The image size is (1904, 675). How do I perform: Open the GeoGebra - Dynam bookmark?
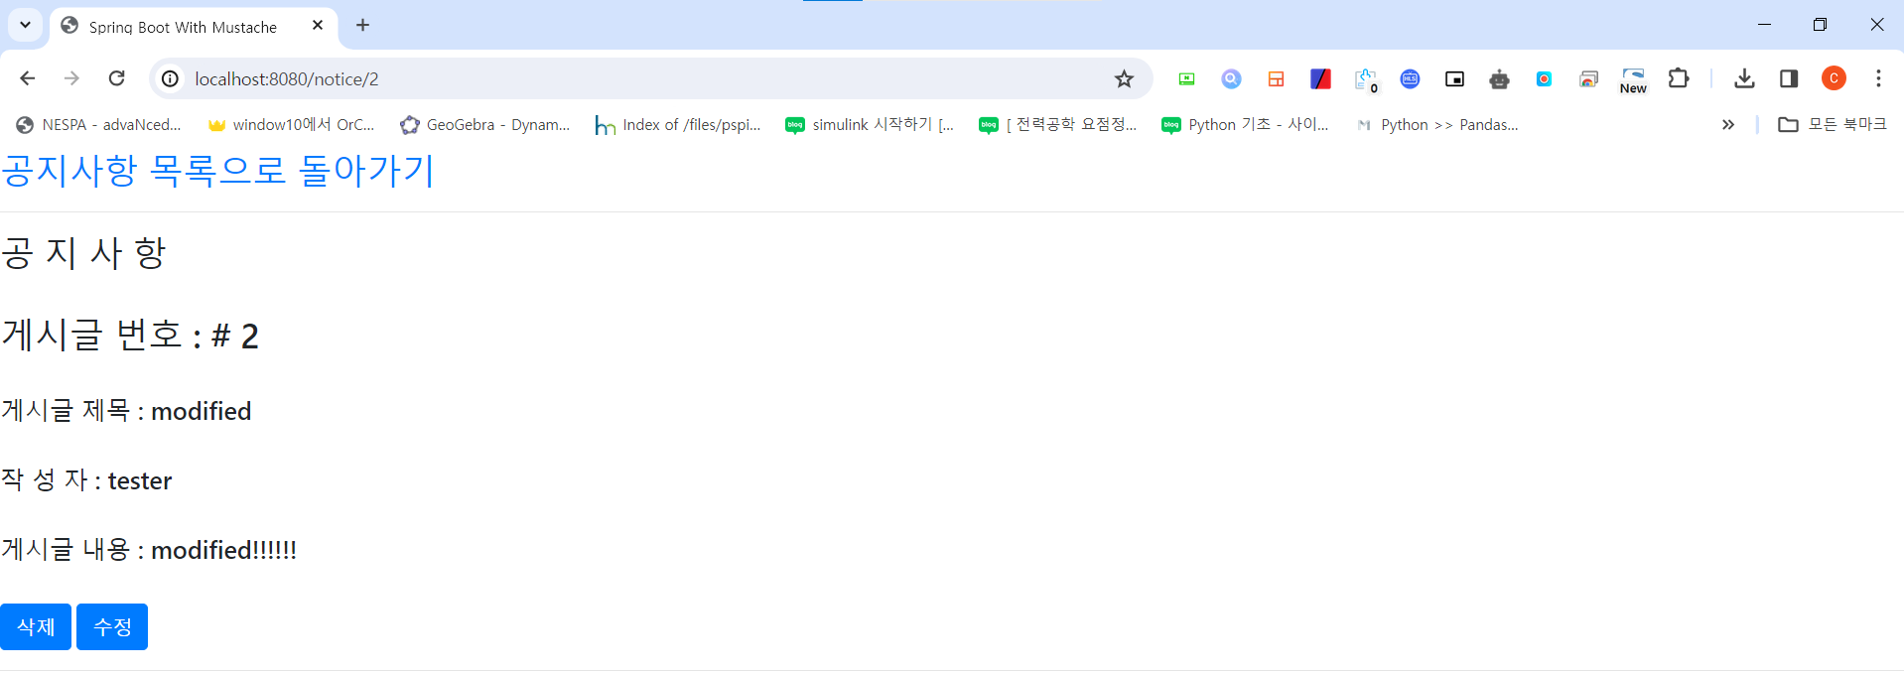click(484, 124)
